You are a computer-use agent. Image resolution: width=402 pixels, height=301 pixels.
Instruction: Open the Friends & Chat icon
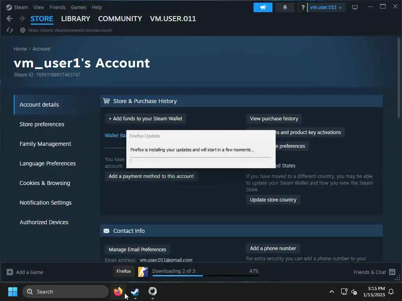click(392, 272)
